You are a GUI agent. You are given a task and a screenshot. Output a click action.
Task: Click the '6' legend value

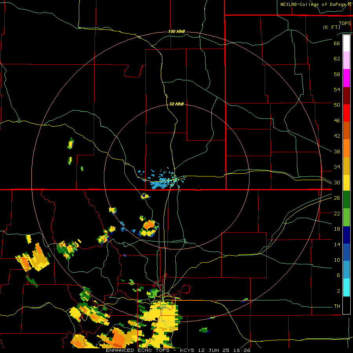click(x=338, y=275)
